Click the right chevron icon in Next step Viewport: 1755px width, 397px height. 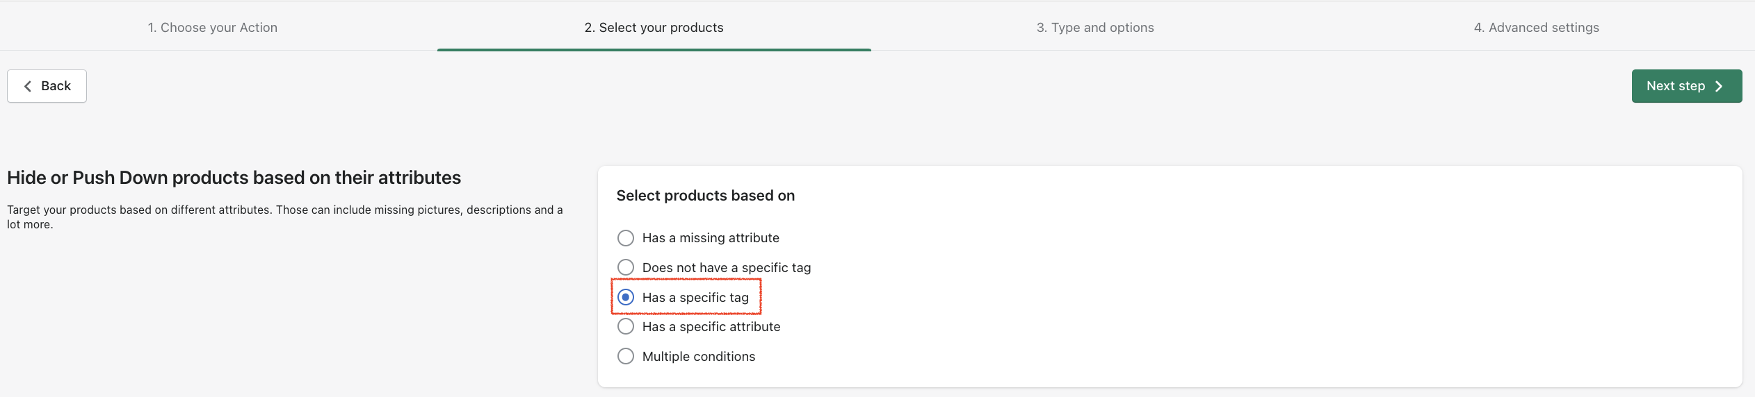[1719, 86]
